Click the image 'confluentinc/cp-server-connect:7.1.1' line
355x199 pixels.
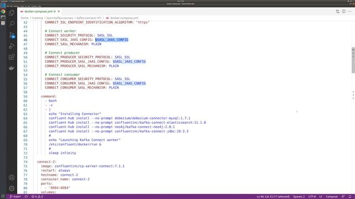click(83, 166)
